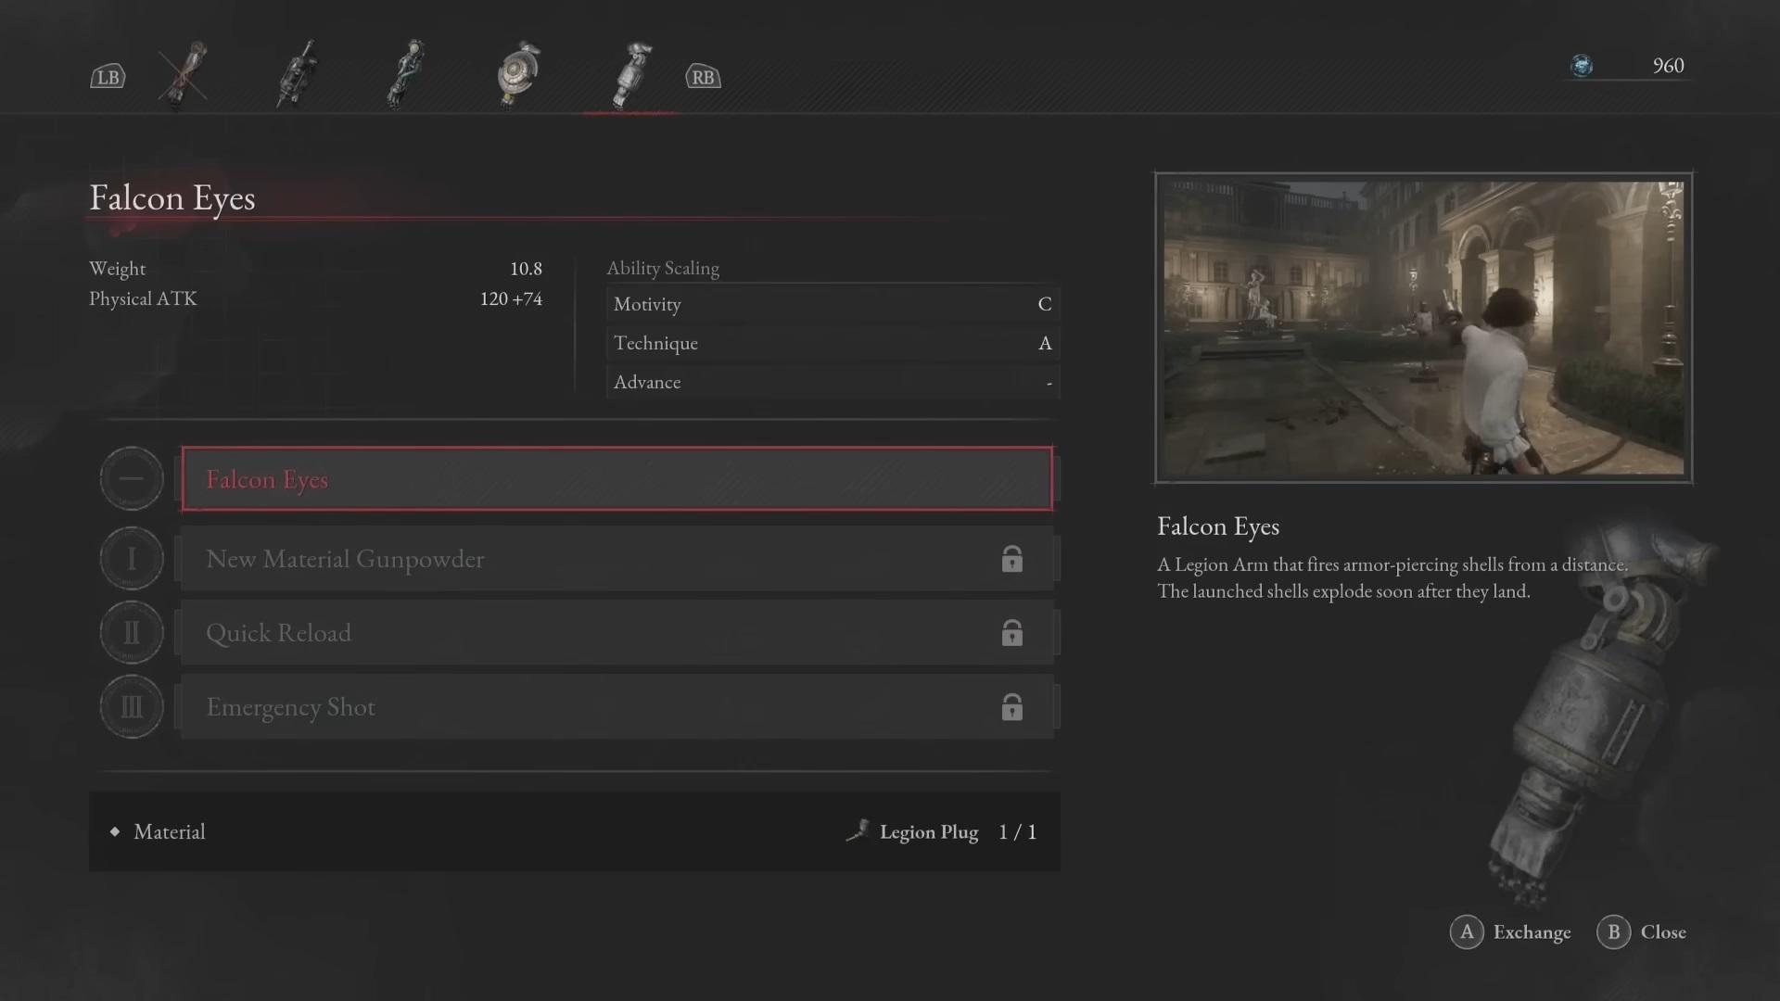Select the third Legion Arm icon

(x=406, y=75)
